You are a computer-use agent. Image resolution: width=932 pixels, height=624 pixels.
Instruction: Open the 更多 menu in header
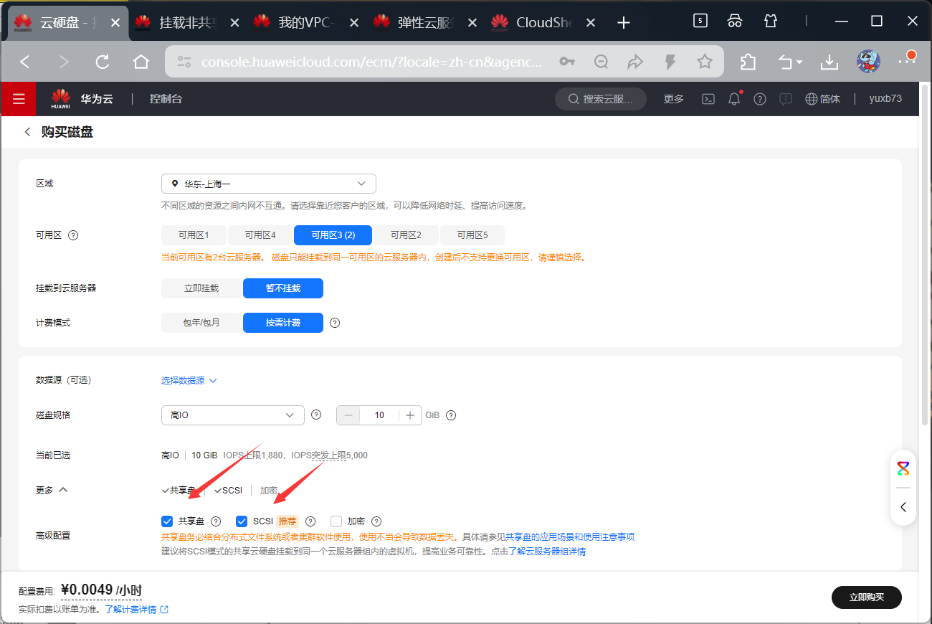coord(674,99)
